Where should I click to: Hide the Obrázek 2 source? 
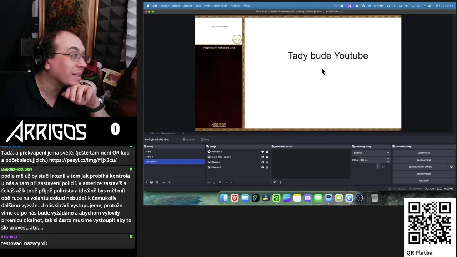pos(263,167)
